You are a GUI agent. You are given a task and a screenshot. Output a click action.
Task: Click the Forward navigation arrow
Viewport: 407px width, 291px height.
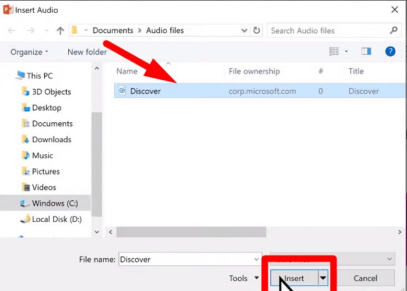pos(31,31)
